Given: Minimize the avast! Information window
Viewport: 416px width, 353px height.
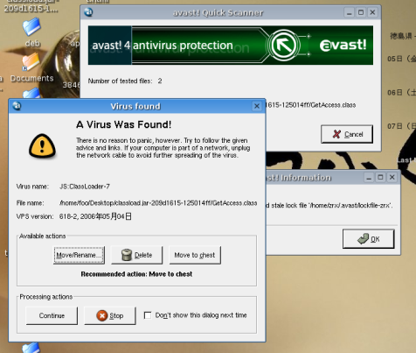Looking at the screenshot, I should click(x=369, y=178).
